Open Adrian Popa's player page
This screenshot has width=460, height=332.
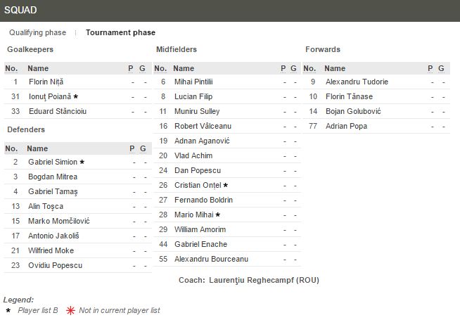[346, 126]
